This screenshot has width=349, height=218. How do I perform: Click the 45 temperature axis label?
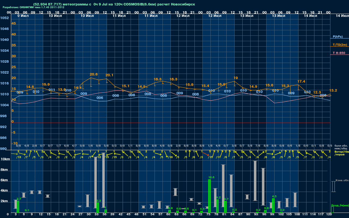(x=14, y=23)
